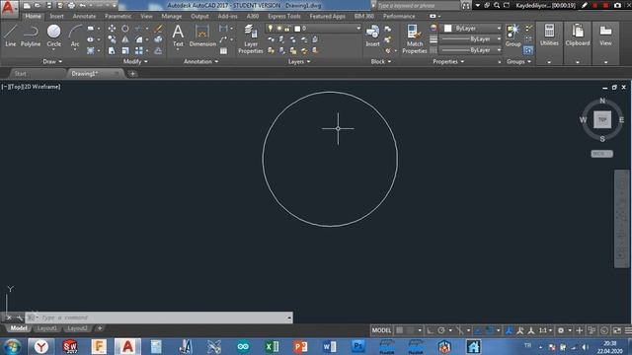
Task: Click the Array tool in Modify panel
Action: click(x=139, y=50)
